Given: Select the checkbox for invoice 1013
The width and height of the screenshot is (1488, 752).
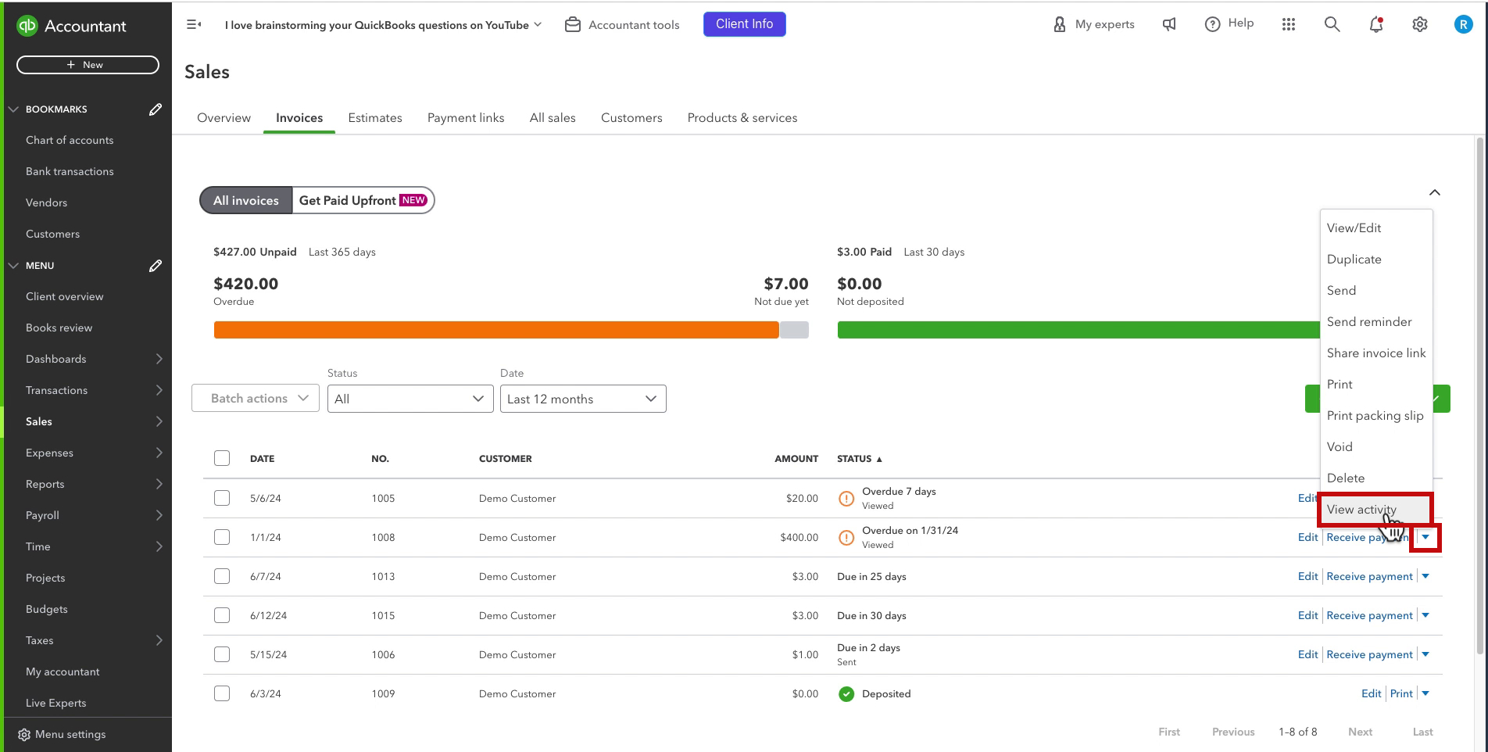Looking at the screenshot, I should [x=222, y=576].
